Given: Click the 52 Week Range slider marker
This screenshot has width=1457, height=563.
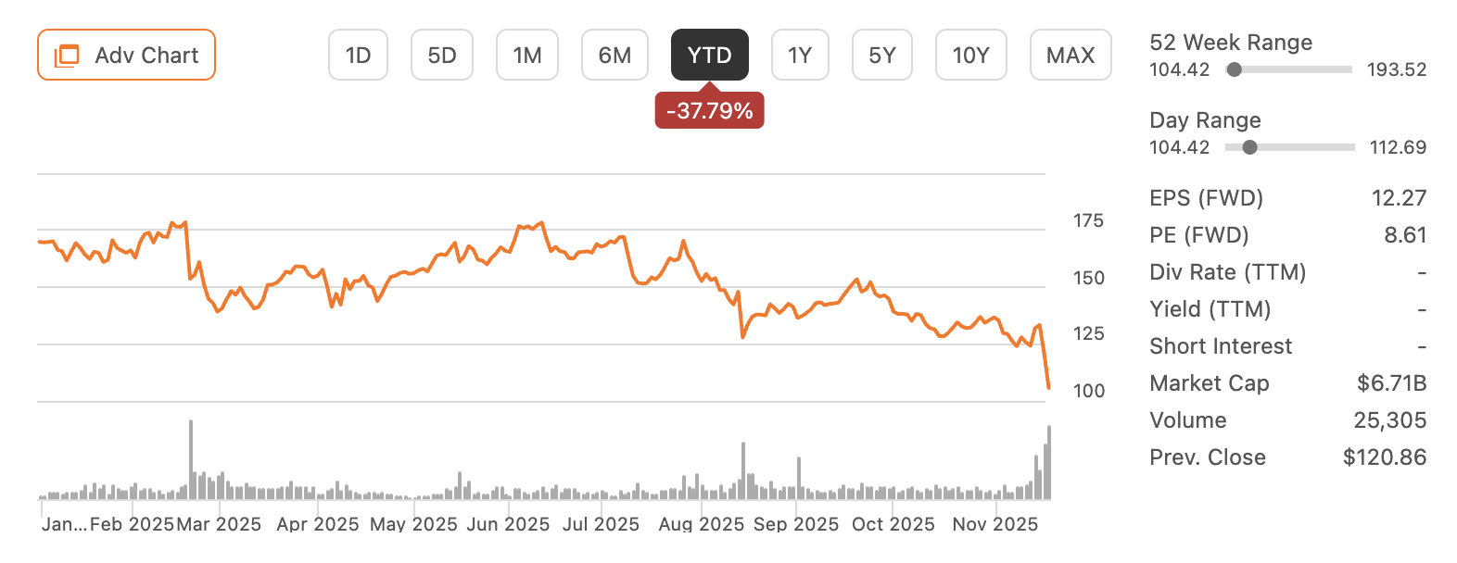Looking at the screenshot, I should tap(1233, 69).
